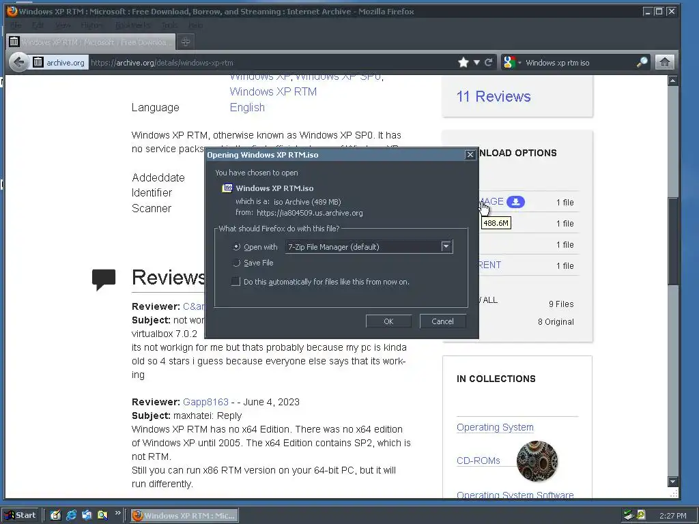Go back with the navigation arrow
This screenshot has width=699, height=524.
click(18, 62)
